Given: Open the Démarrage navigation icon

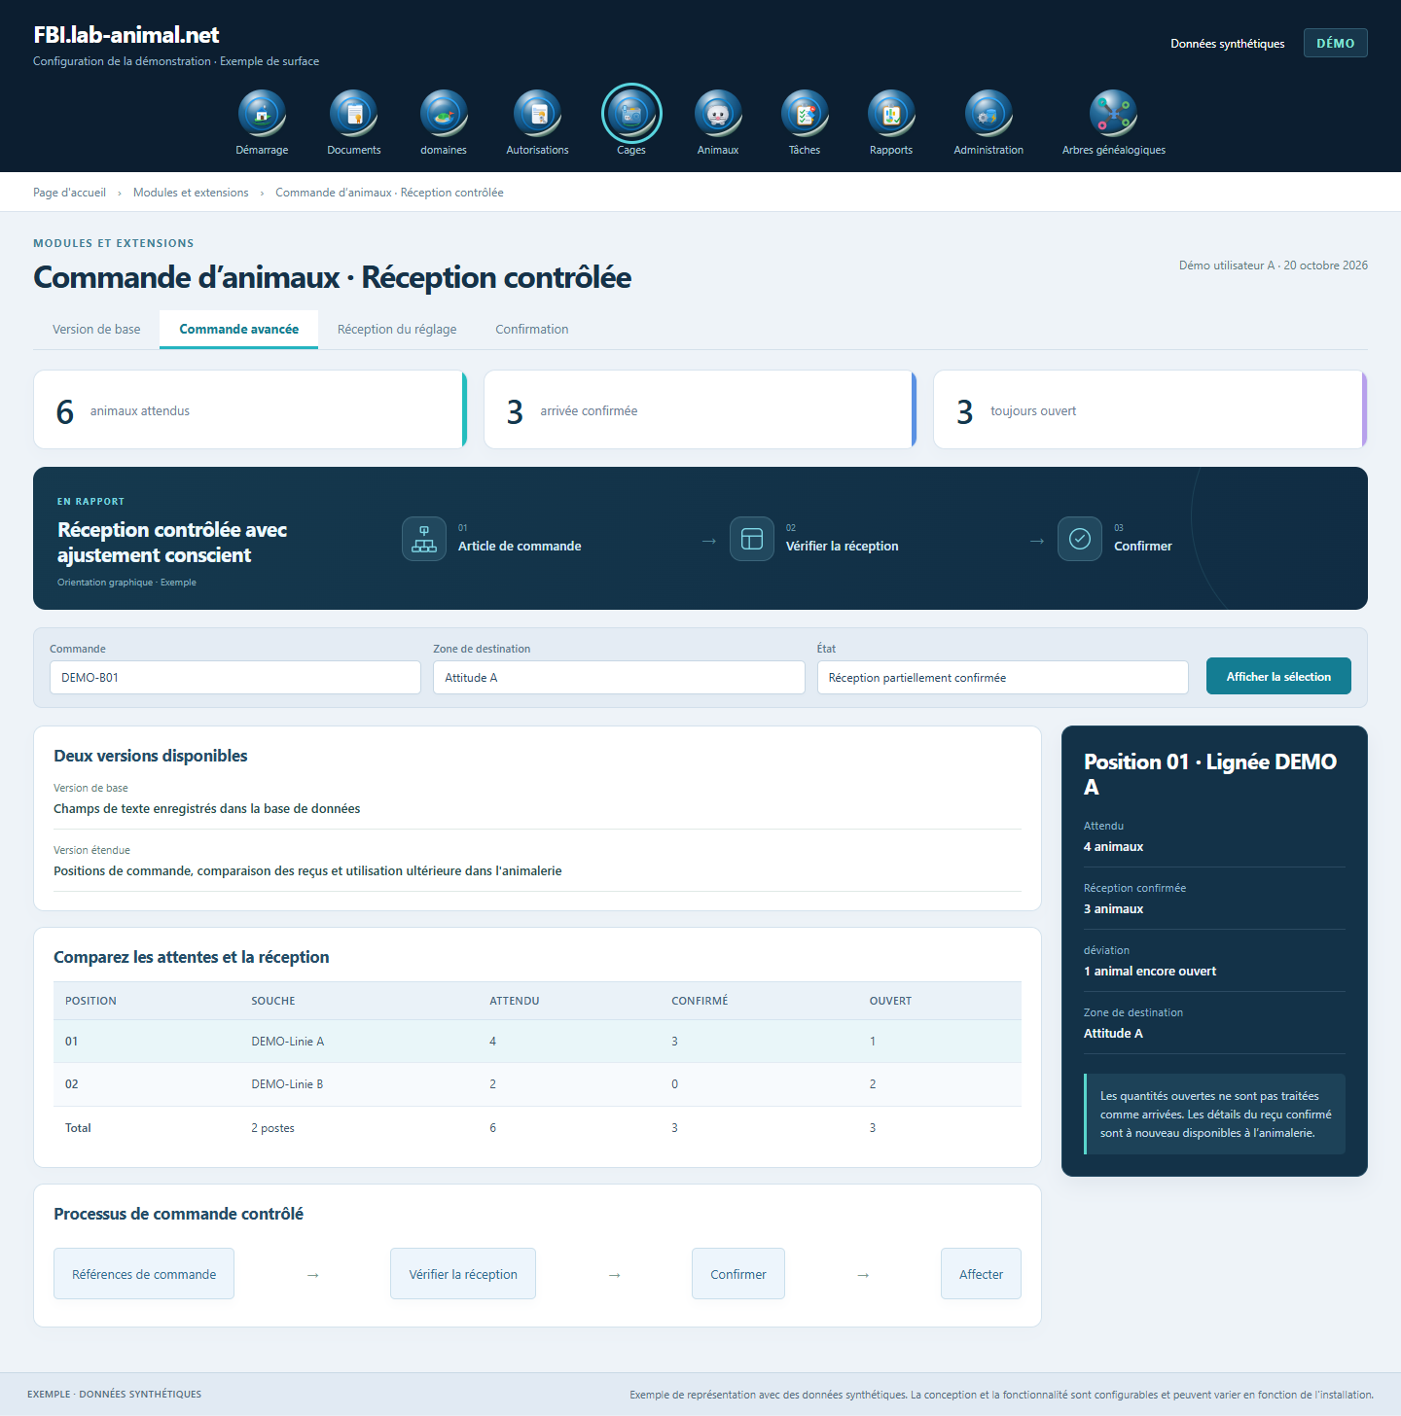Looking at the screenshot, I should [x=262, y=114].
